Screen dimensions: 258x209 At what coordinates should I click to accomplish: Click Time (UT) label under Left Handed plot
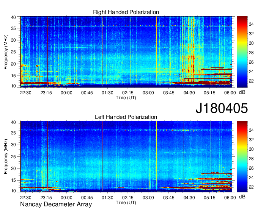click(126, 203)
